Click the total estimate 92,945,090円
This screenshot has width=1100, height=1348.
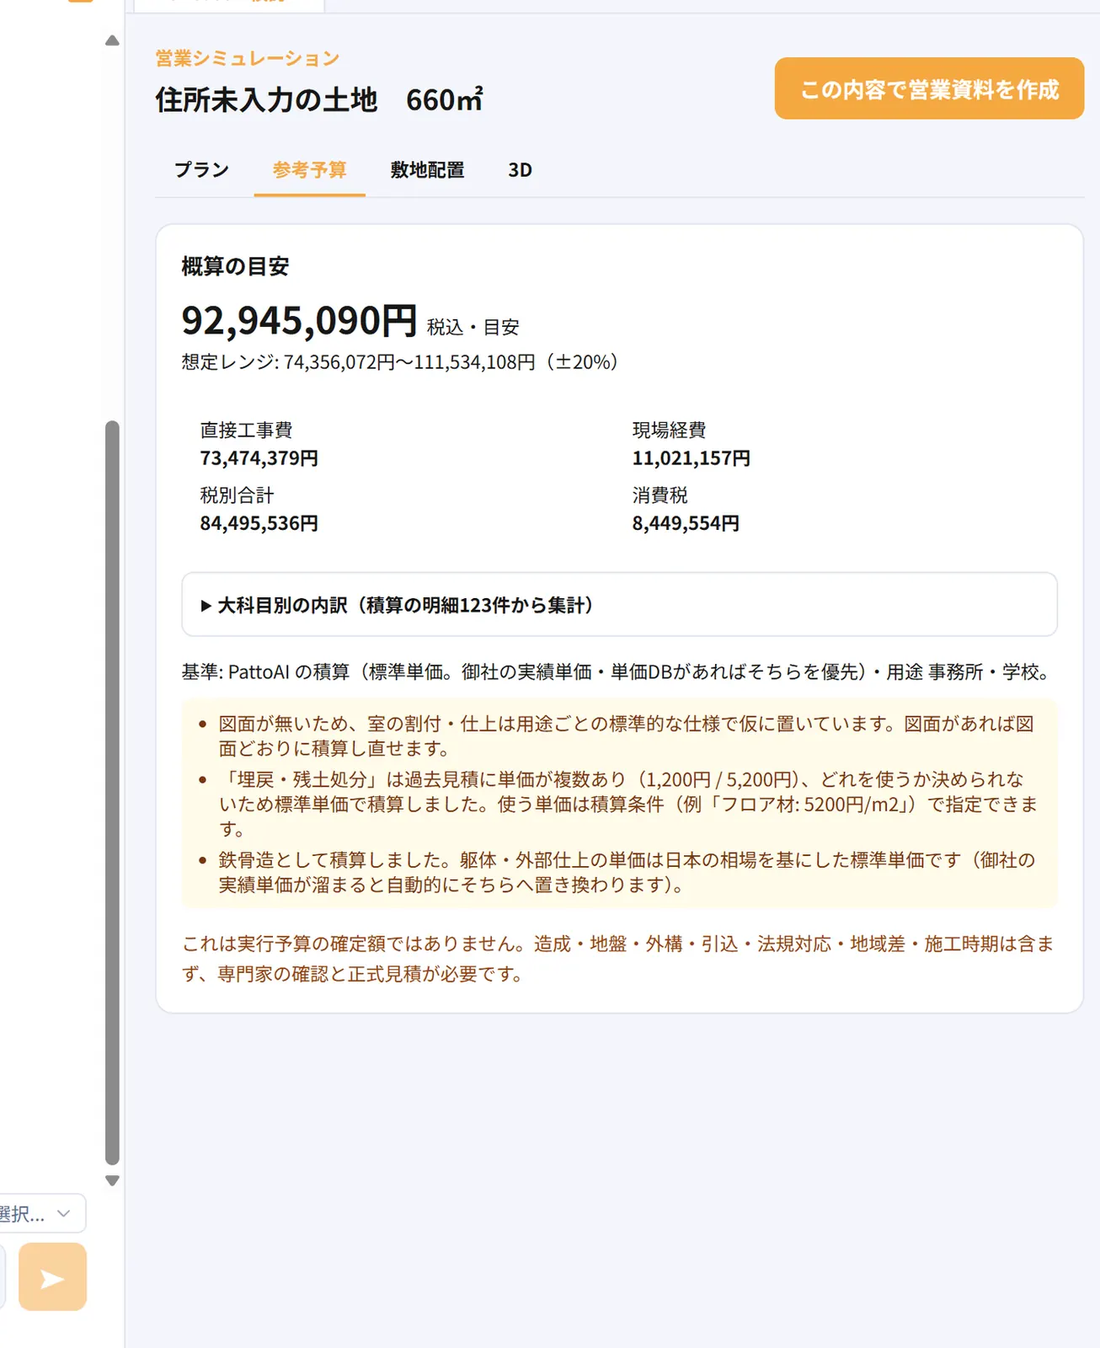[x=299, y=320]
